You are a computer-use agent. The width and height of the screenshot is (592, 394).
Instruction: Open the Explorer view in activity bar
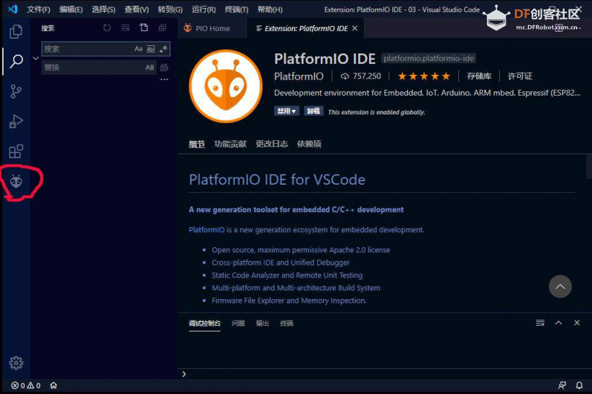[16, 32]
